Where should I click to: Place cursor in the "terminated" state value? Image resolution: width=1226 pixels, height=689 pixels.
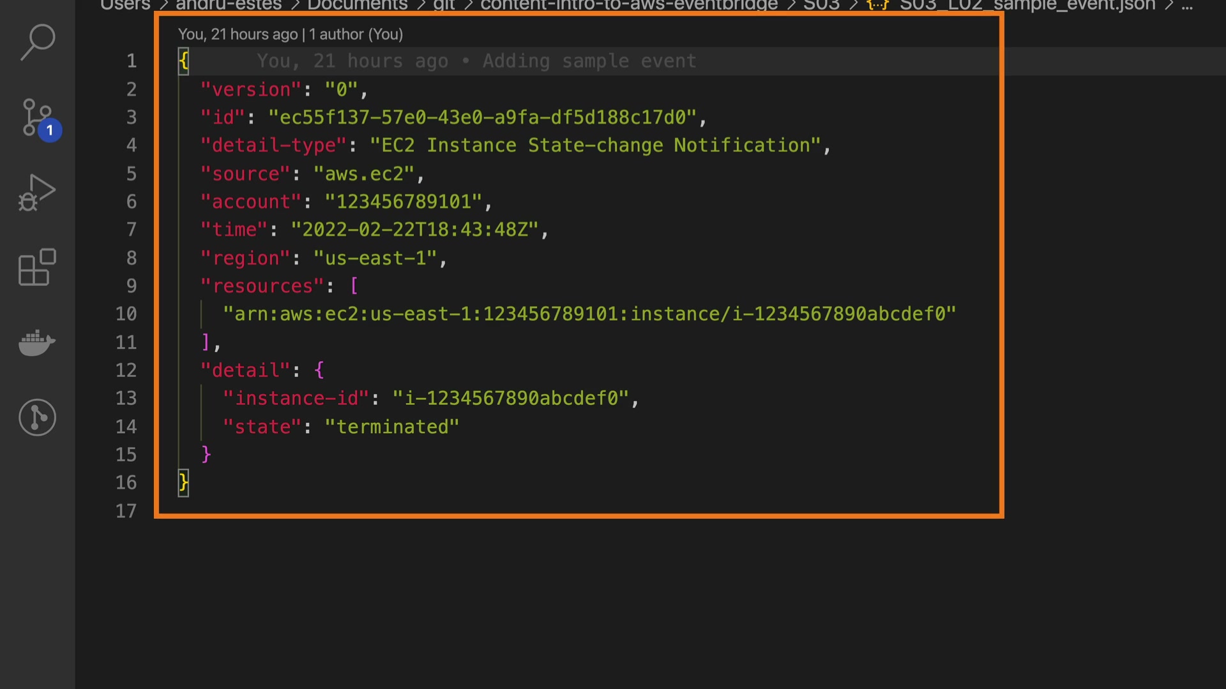(x=392, y=427)
